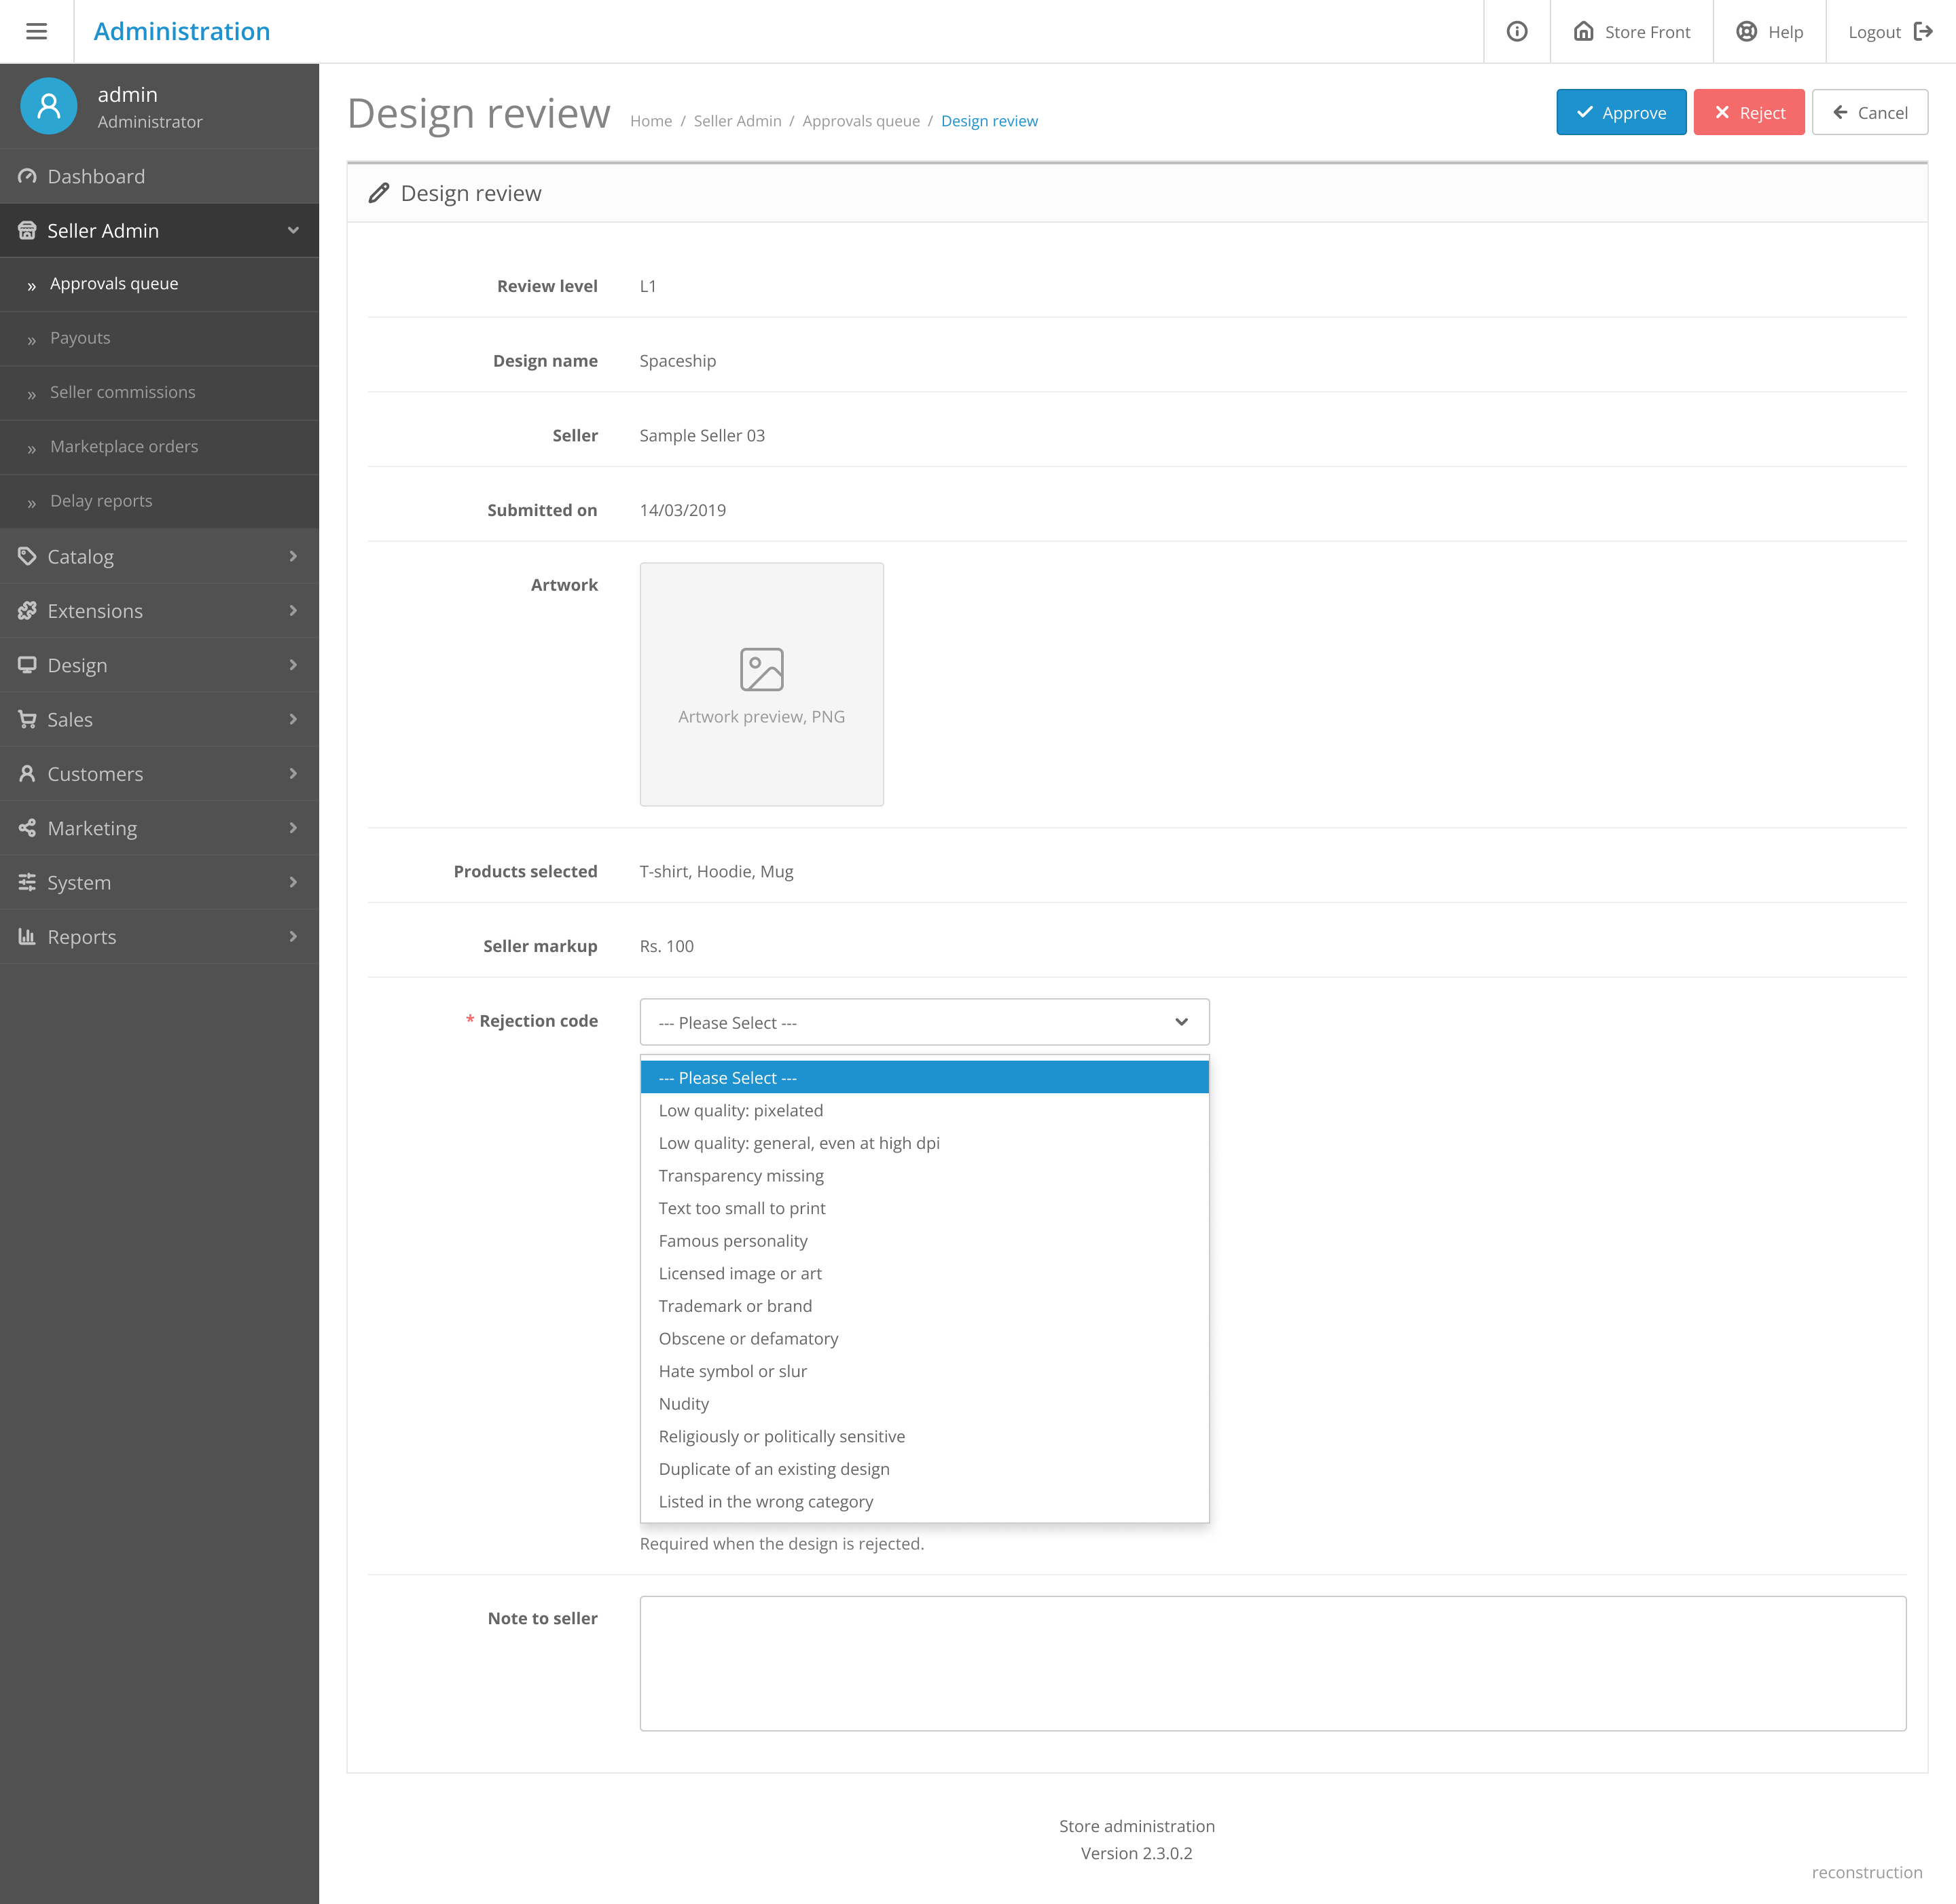This screenshot has height=1904, width=1956.
Task: Expand the Extensions menu chevron
Action: 293,611
